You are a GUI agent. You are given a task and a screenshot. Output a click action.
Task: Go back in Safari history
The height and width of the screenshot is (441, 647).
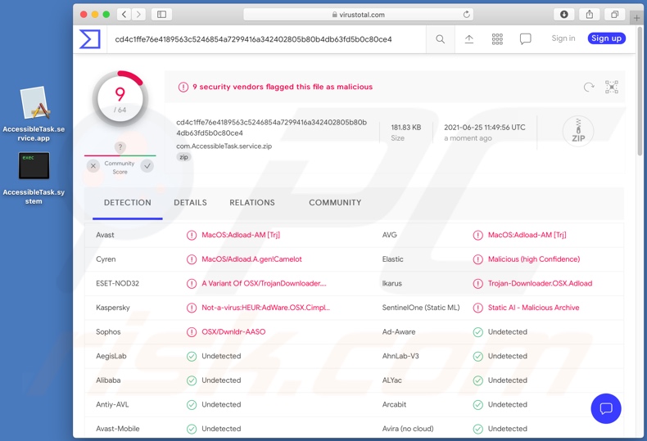[124, 15]
